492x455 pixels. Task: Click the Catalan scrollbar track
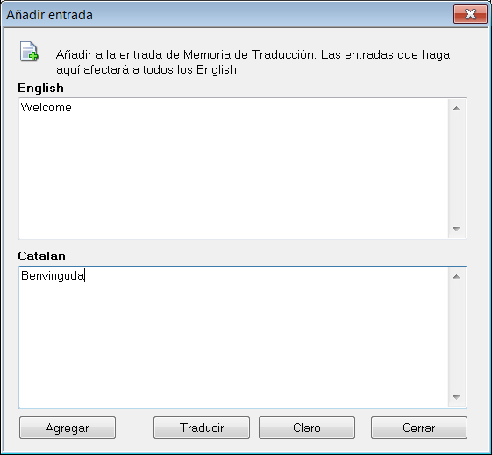[x=457, y=338]
